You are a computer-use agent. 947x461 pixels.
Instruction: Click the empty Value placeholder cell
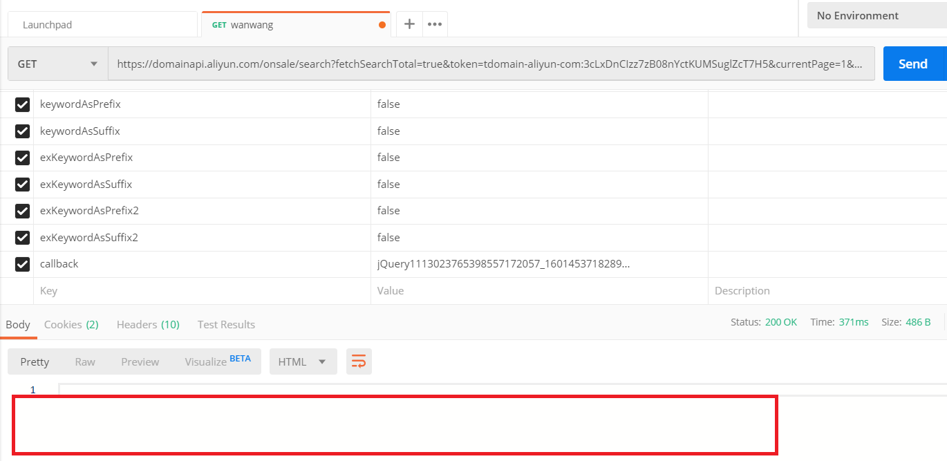tap(539, 291)
